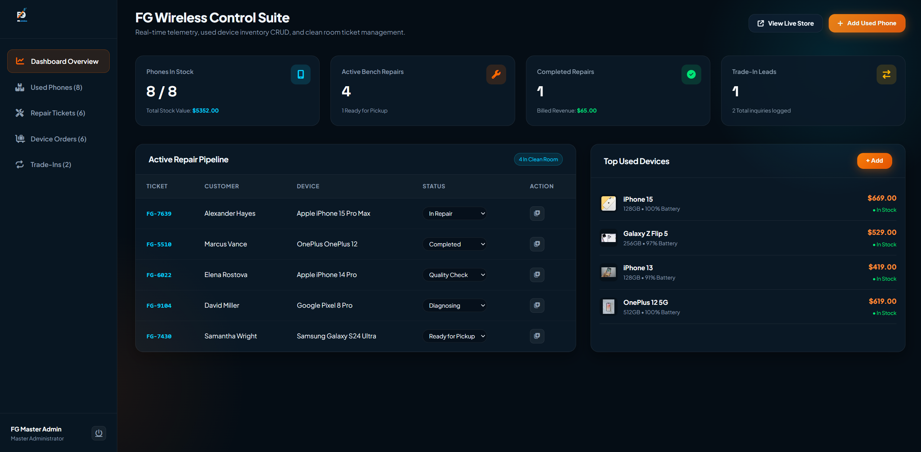
Task: Click ticket number FG-7430
Action: click(159, 337)
